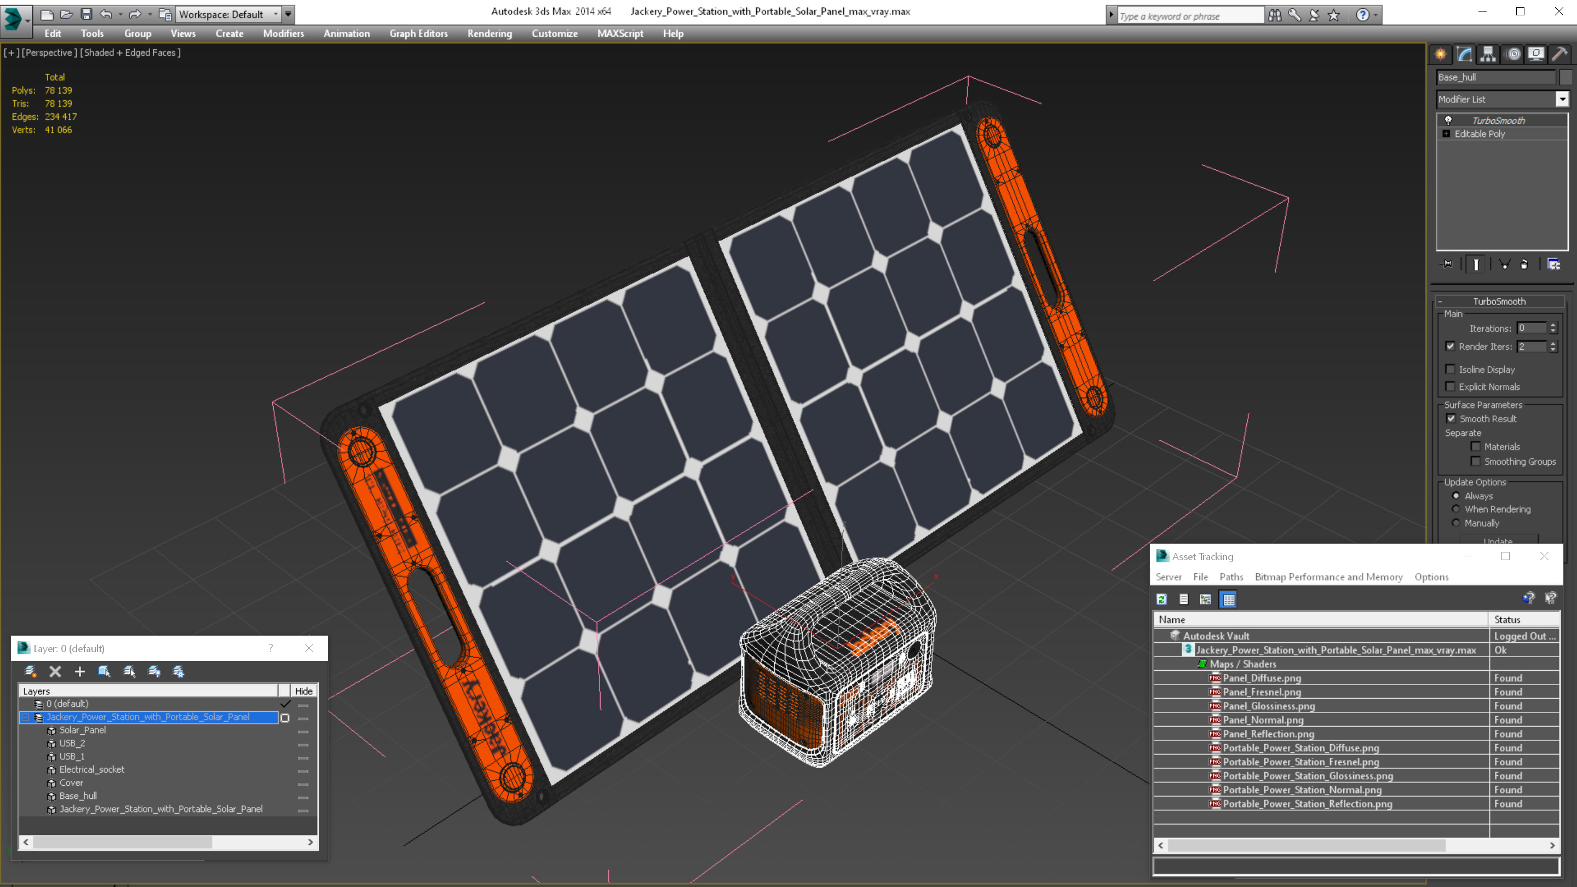This screenshot has width=1577, height=887.
Task: Open Bitmap Performance and Memory menu
Action: coord(1328,577)
